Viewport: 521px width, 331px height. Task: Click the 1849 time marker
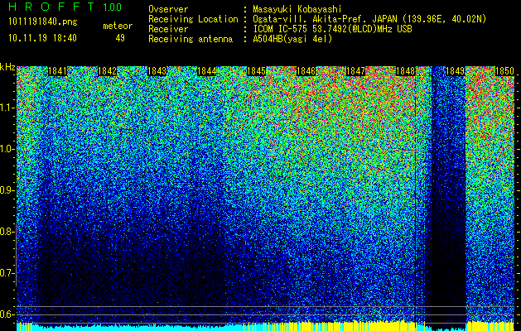pos(456,71)
